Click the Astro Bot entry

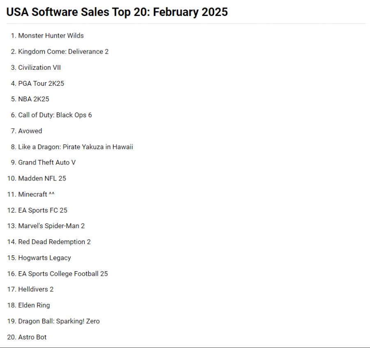click(x=32, y=337)
